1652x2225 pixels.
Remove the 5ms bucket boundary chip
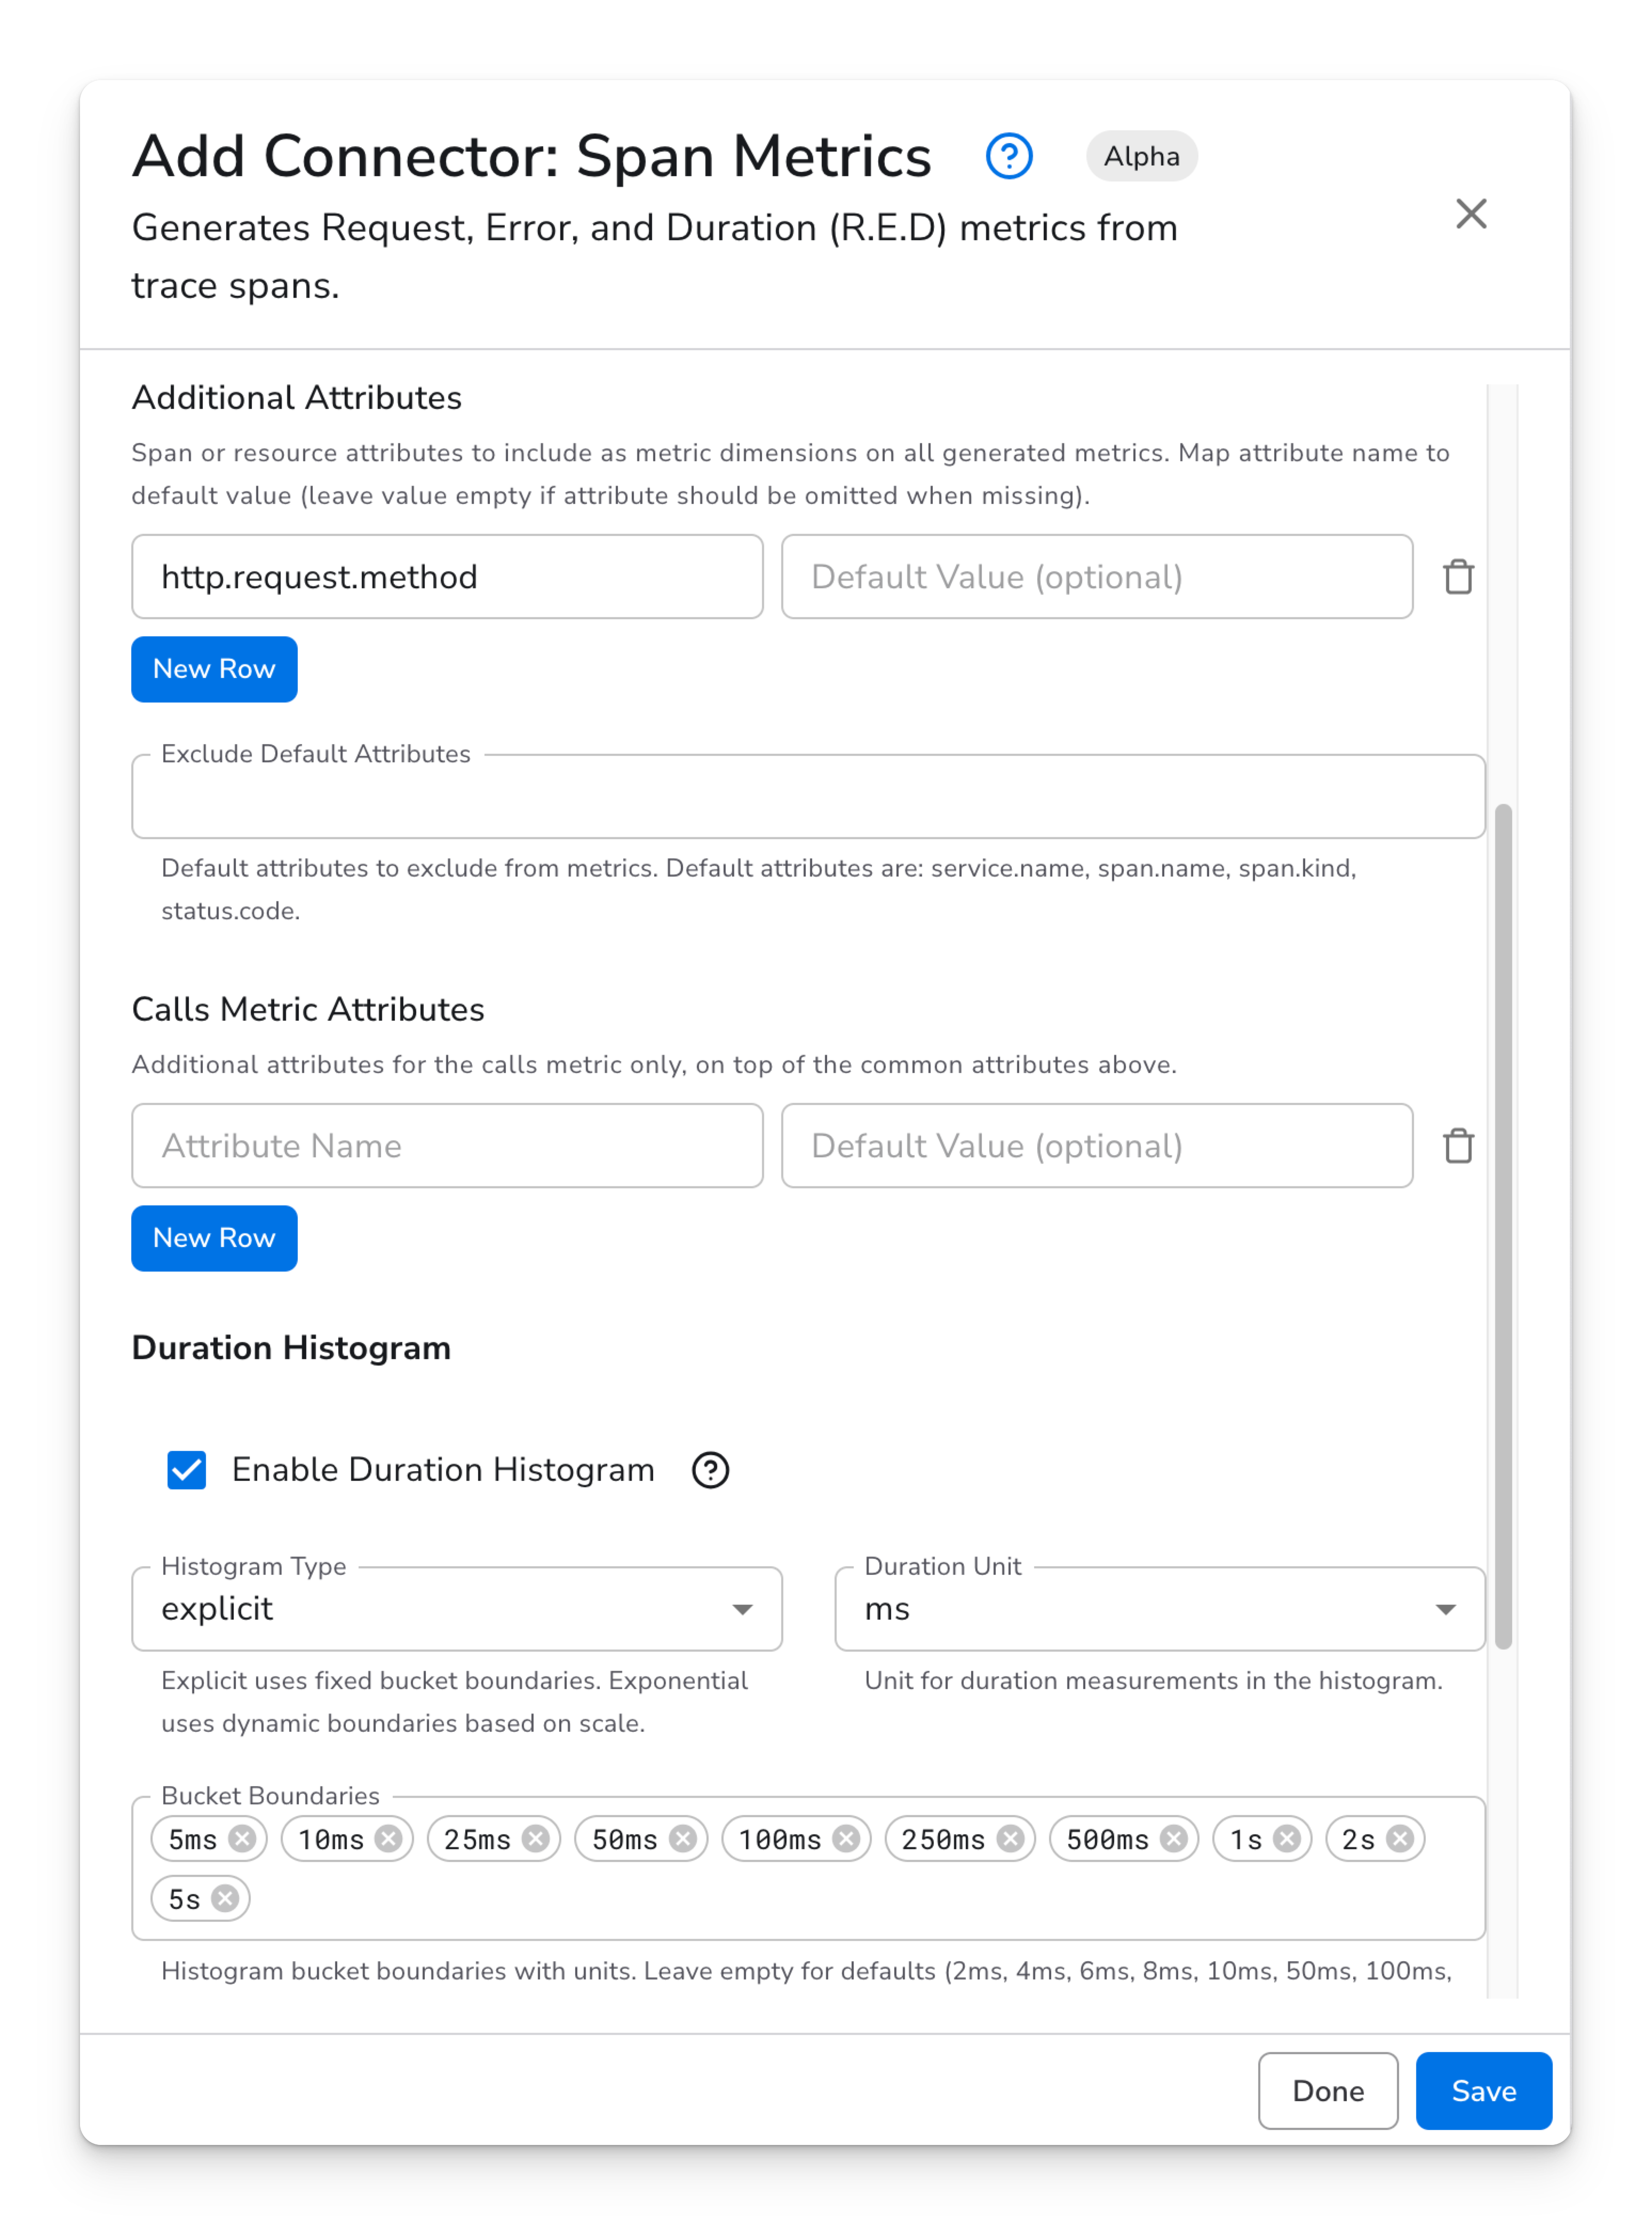coord(242,1839)
